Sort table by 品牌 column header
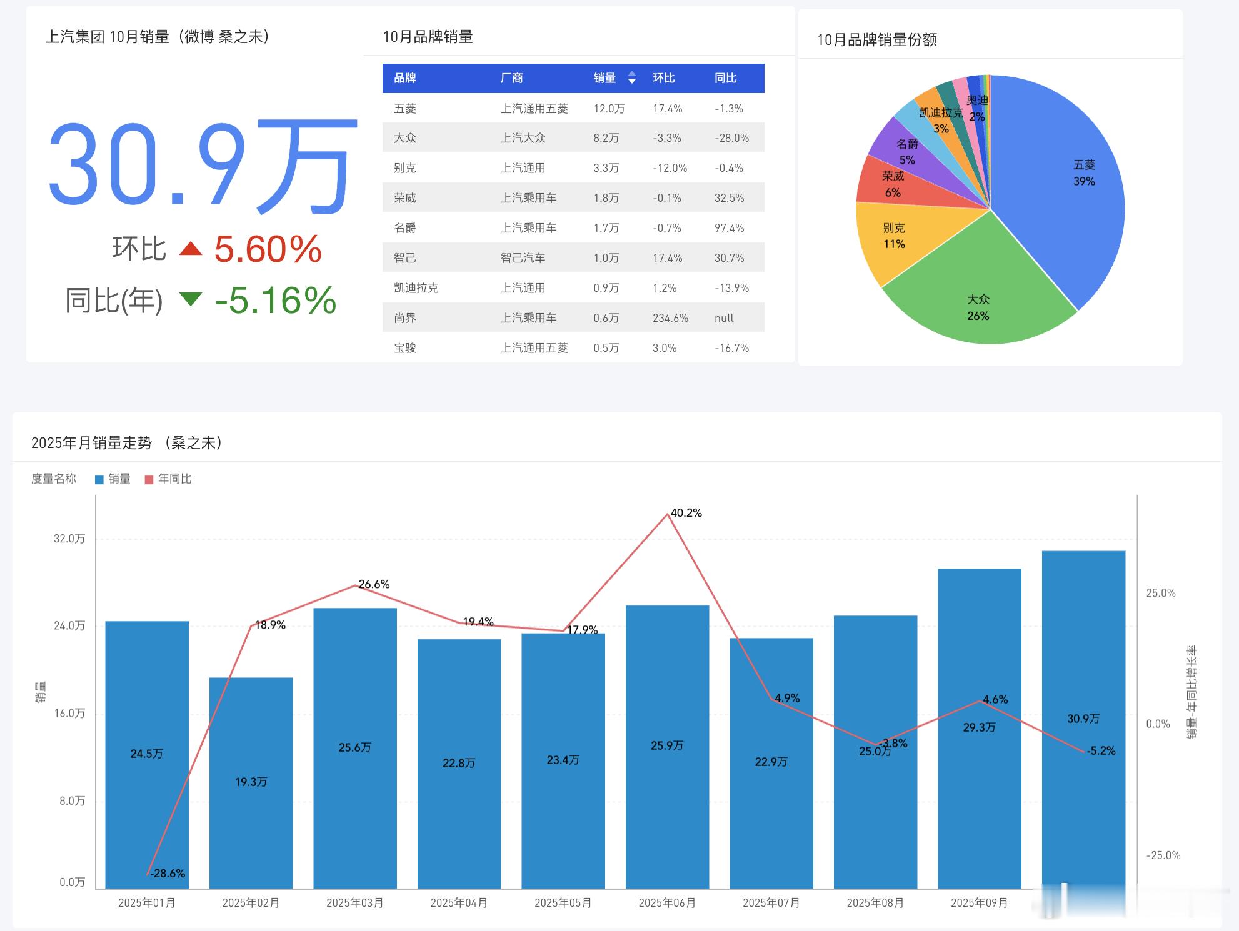This screenshot has width=1239, height=931. pos(405,78)
